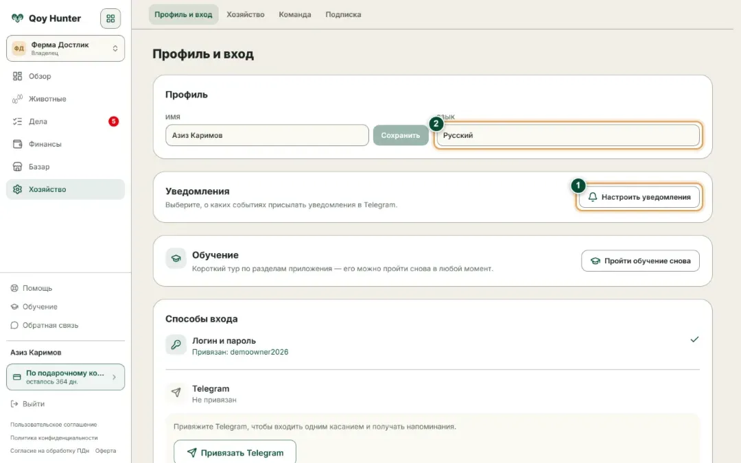Image resolution: width=741 pixels, height=463 pixels.
Task: Click the card icon in subscription banner
Action: pos(17,377)
